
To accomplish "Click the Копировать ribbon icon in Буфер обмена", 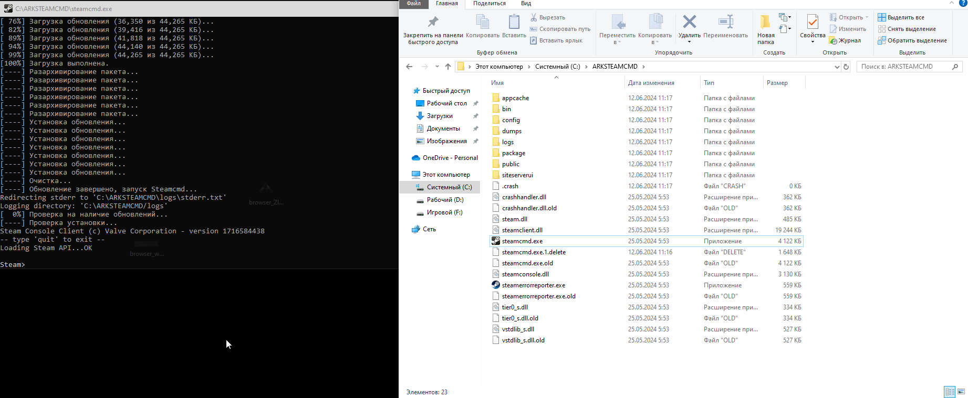I will [x=482, y=26].
